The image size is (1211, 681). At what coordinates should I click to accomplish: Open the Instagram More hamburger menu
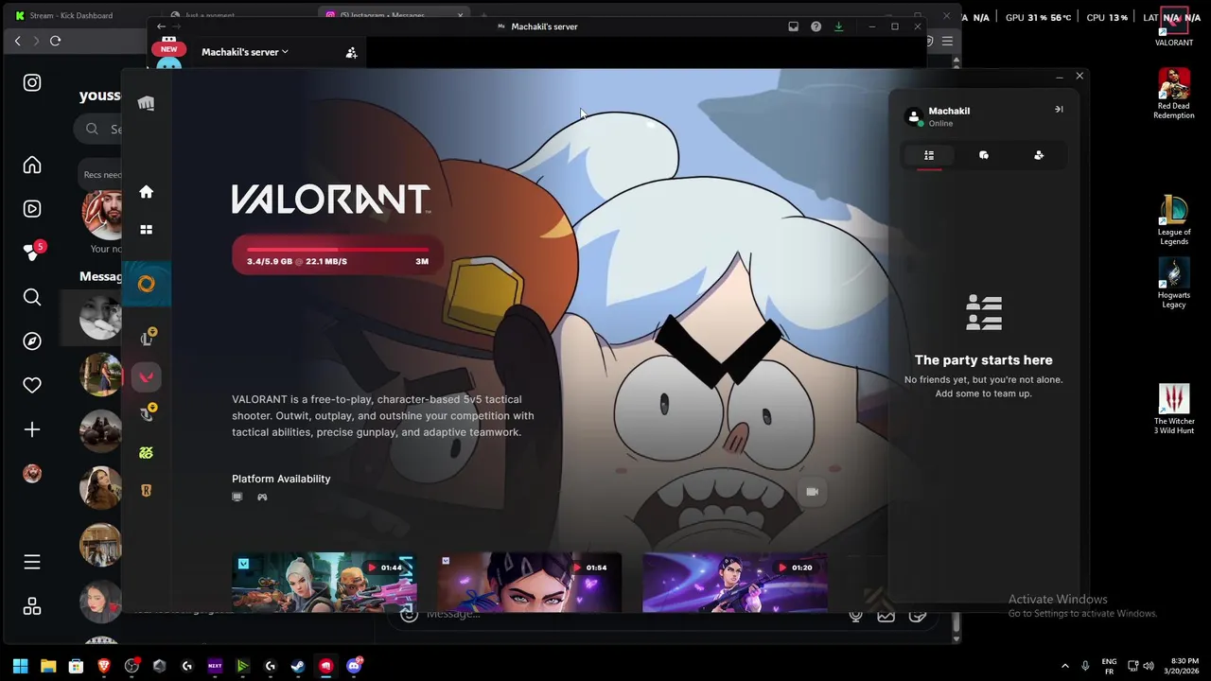[x=32, y=562]
